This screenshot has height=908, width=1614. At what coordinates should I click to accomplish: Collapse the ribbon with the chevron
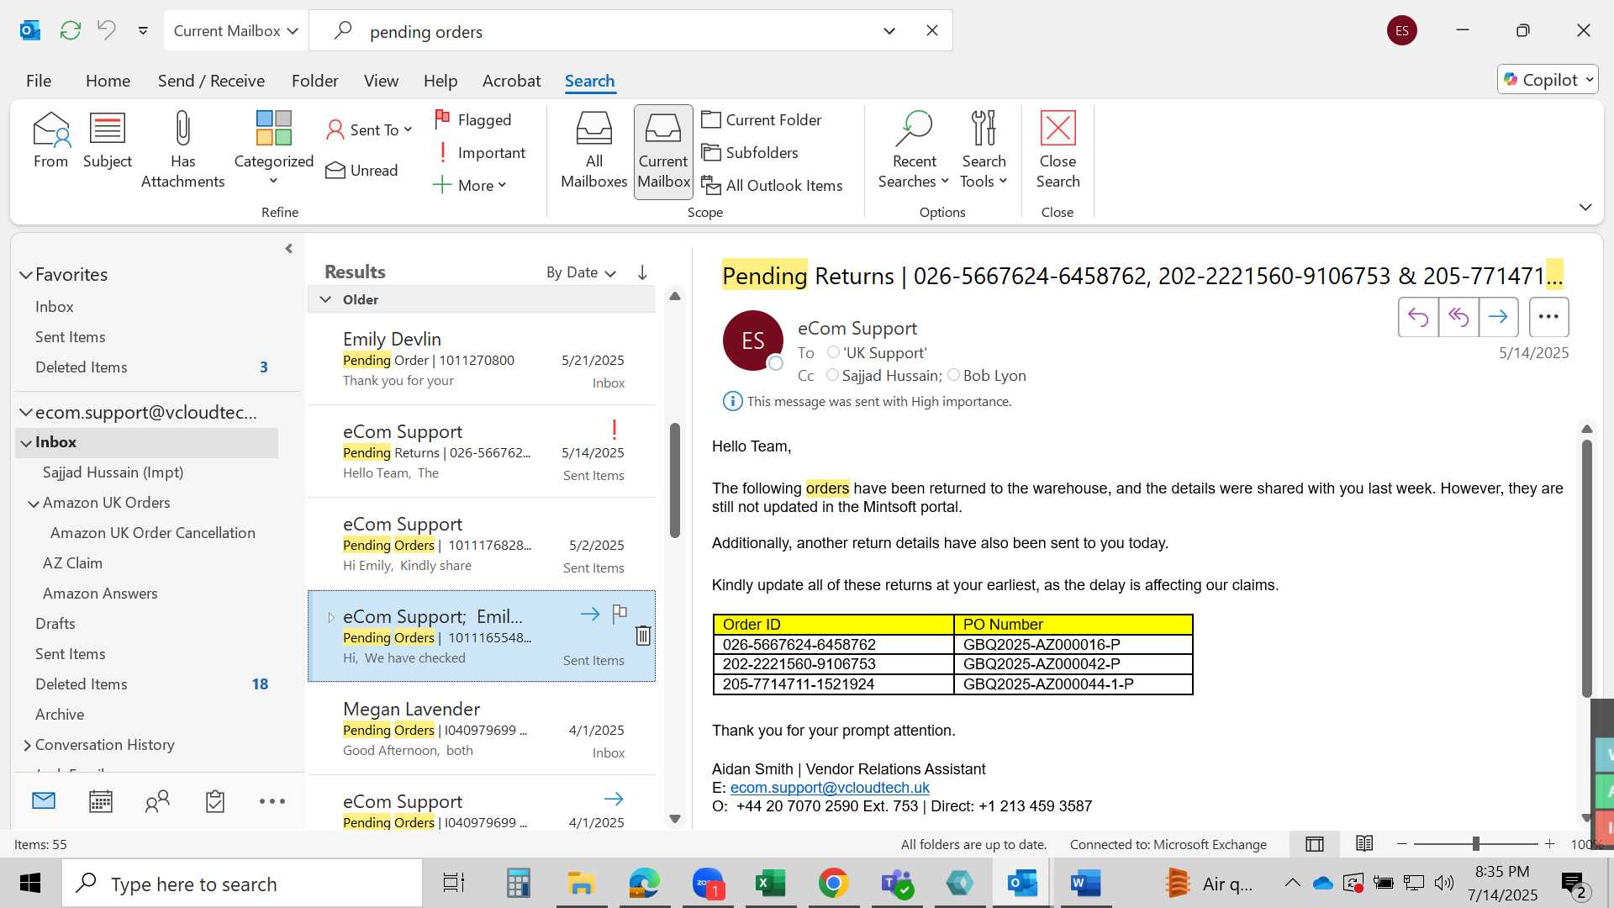[x=1585, y=207]
